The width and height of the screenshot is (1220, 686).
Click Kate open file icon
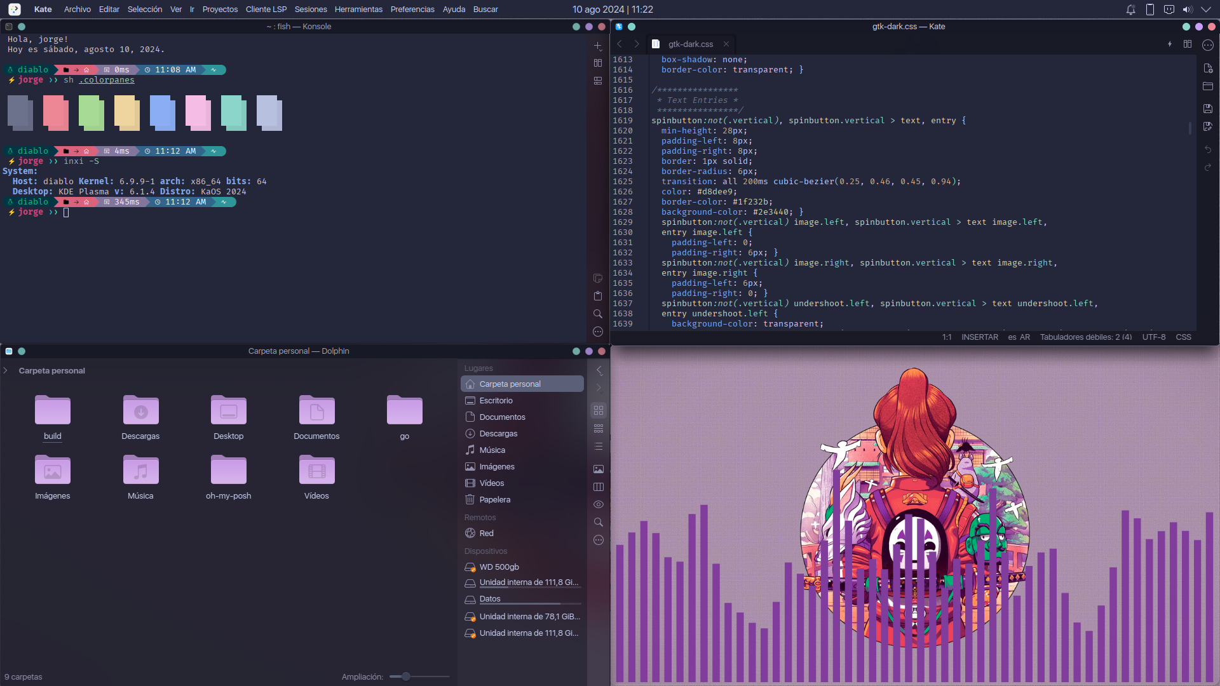(x=1208, y=86)
